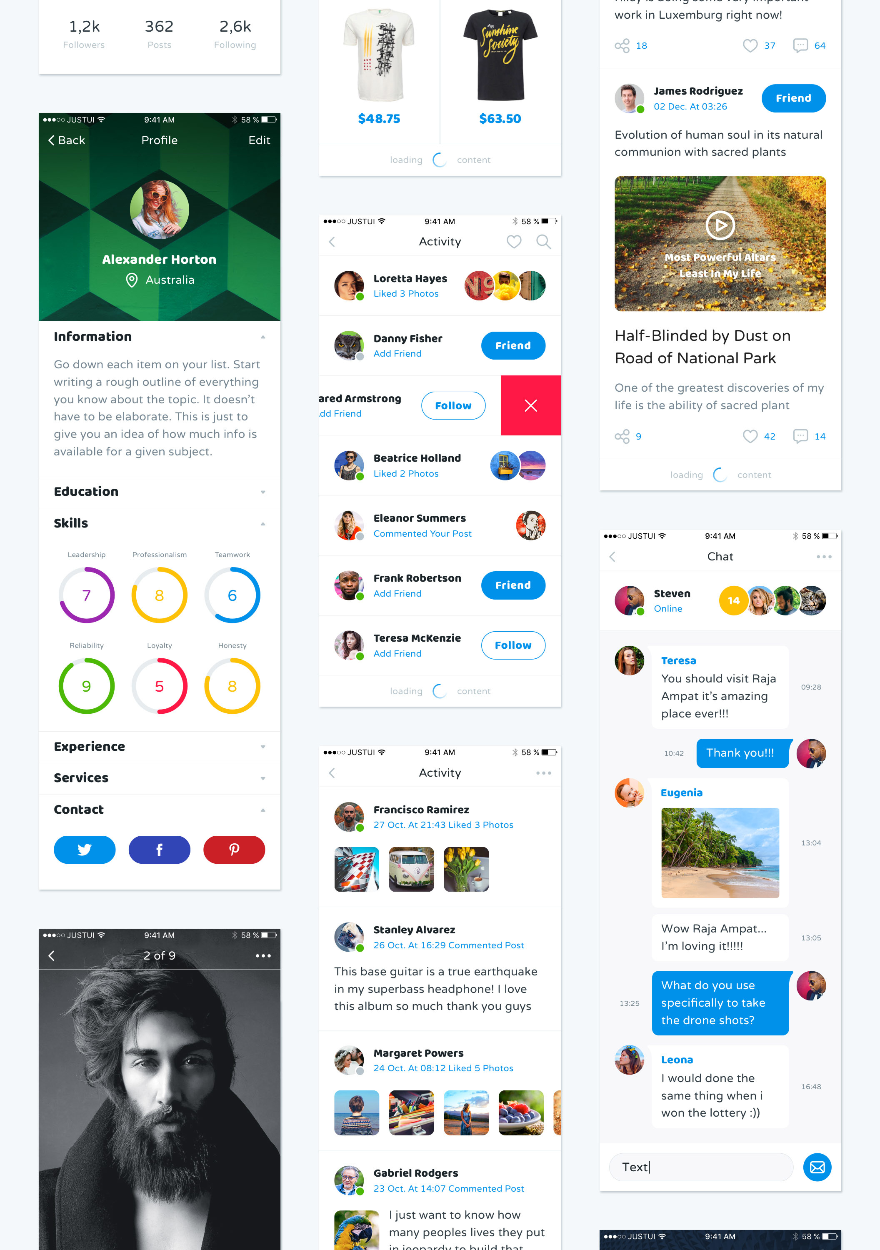Open three-dots menu in Chat header

[824, 556]
